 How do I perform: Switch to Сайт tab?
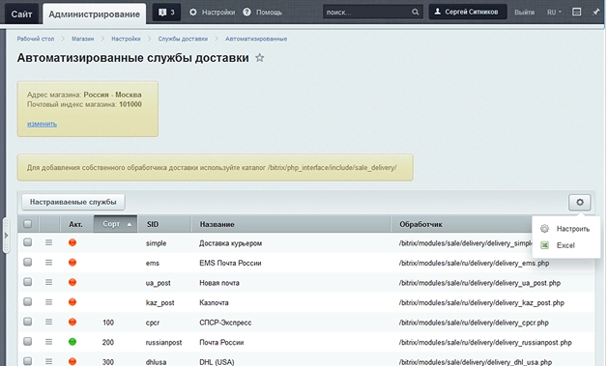[x=21, y=14]
